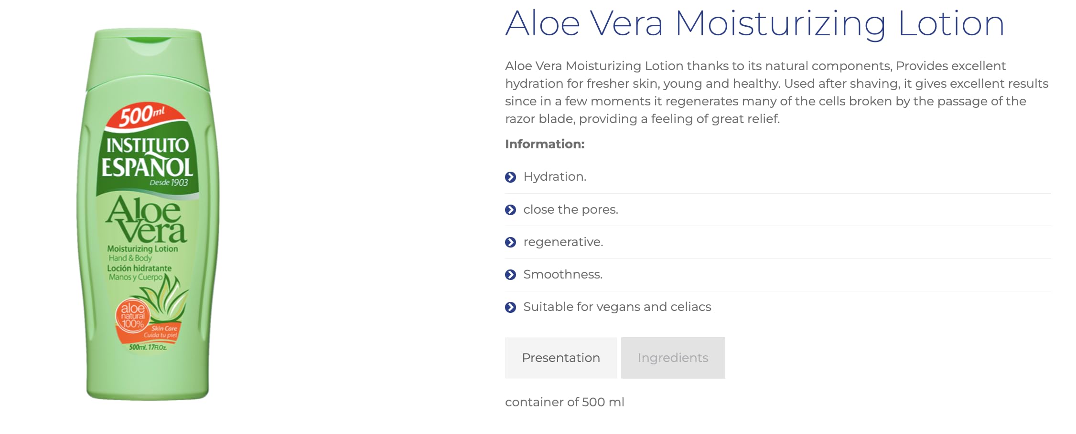1076x434 pixels.
Task: Click the Aloe Vera Moisturizing Lotion heading
Action: click(x=755, y=24)
